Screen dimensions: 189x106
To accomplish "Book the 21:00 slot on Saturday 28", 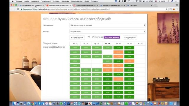I will click(129, 97).
